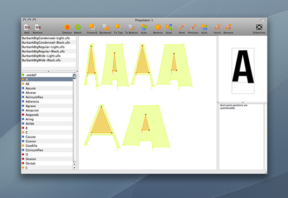Click Auto icon beside Previous

pos(204,27)
